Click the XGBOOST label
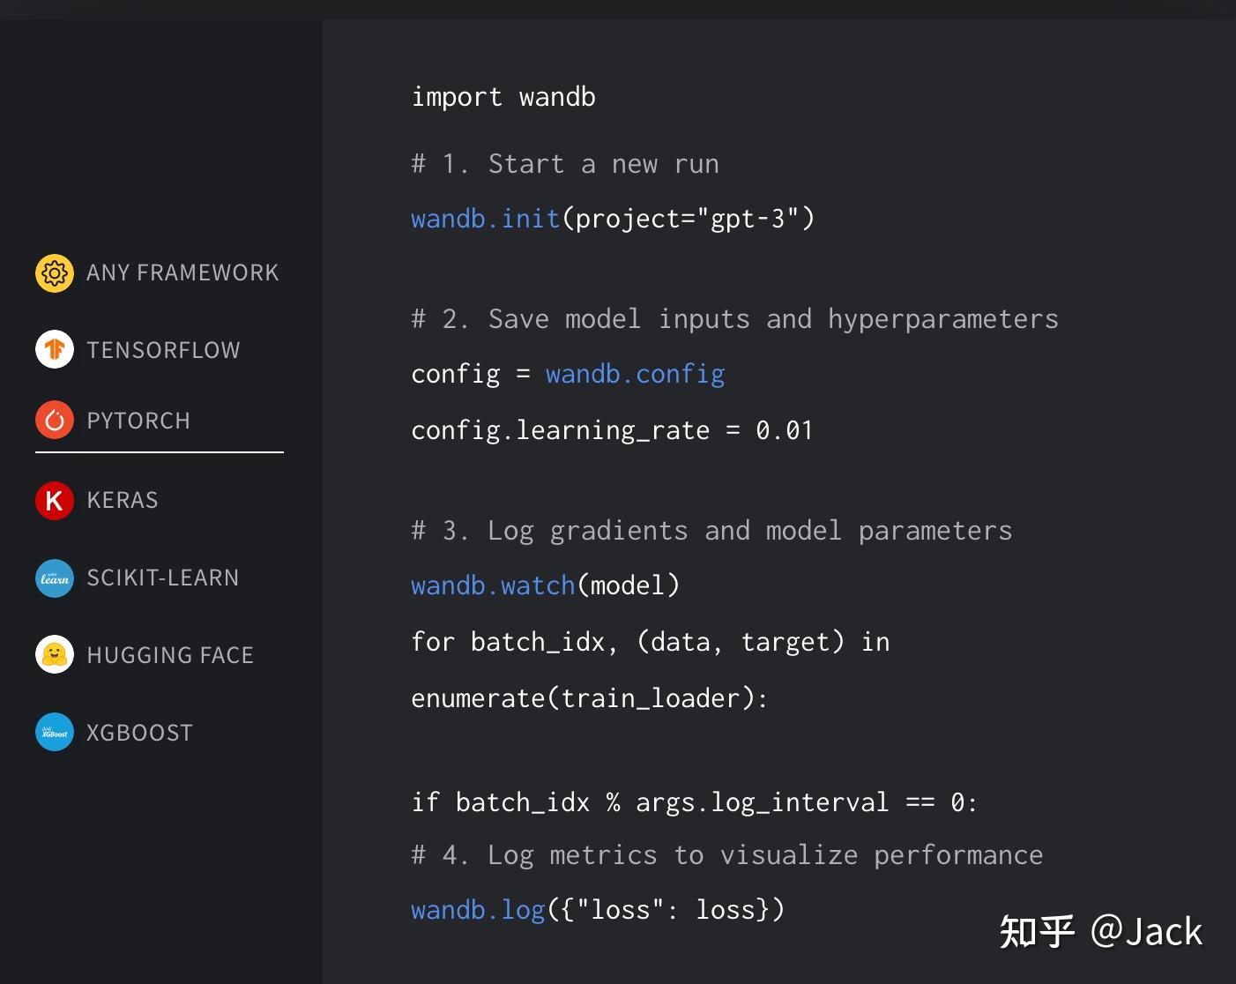 pos(139,732)
